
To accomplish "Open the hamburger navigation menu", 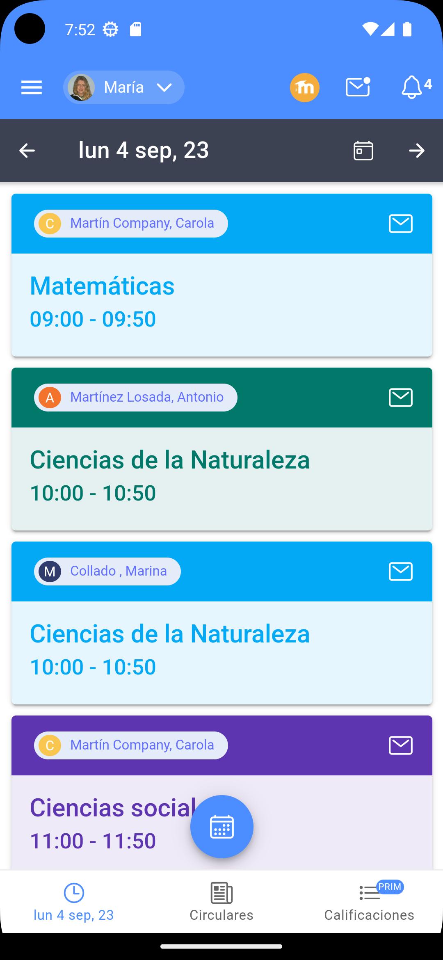I will [32, 87].
